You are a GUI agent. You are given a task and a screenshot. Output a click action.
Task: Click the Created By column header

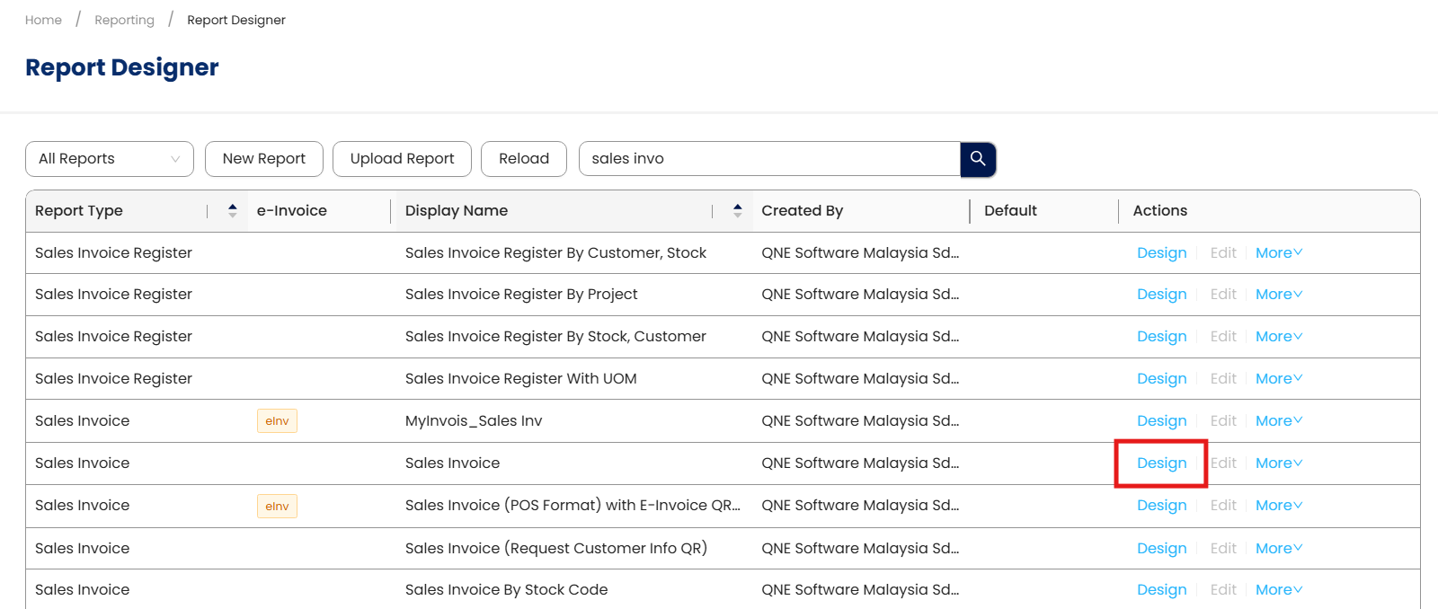[802, 211]
